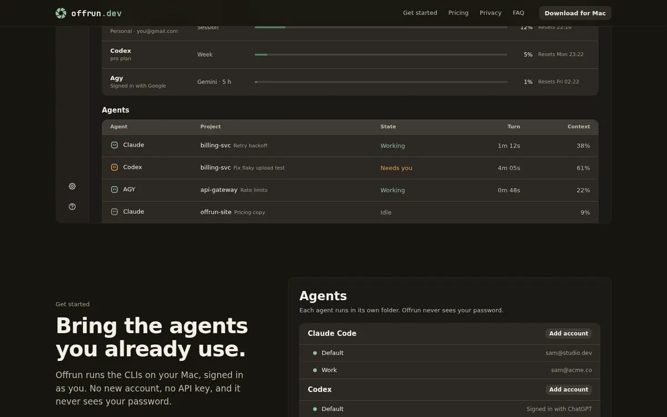Click the 38% context value
The image size is (667, 417).
[584, 146]
